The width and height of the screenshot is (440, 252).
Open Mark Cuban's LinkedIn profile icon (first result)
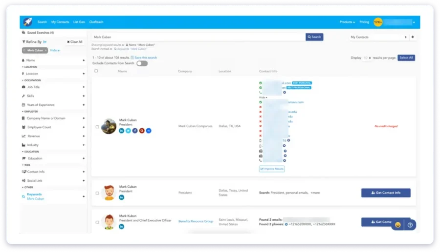tap(122, 131)
